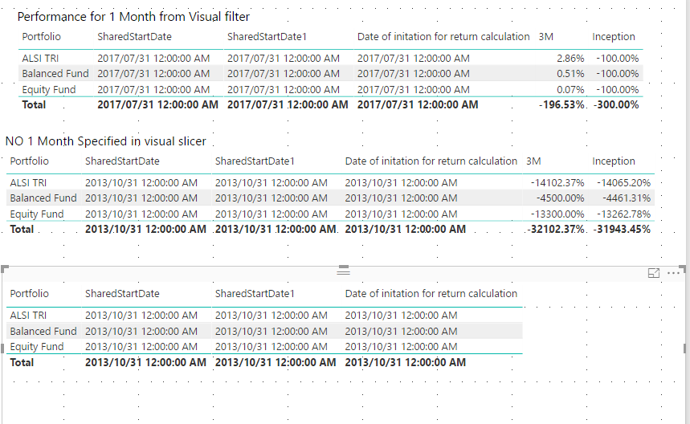Sort first table by SharedStartDate header

click(134, 36)
